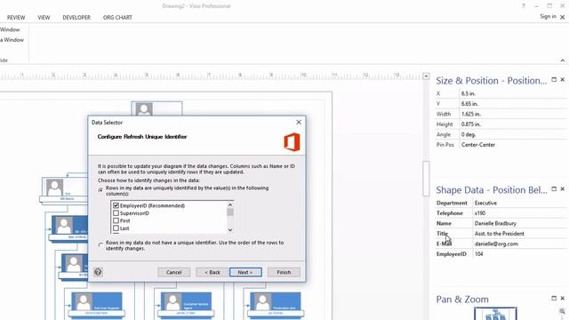Edit the Height value 0.875 in.
This screenshot has height=320, width=569.
coord(513,124)
